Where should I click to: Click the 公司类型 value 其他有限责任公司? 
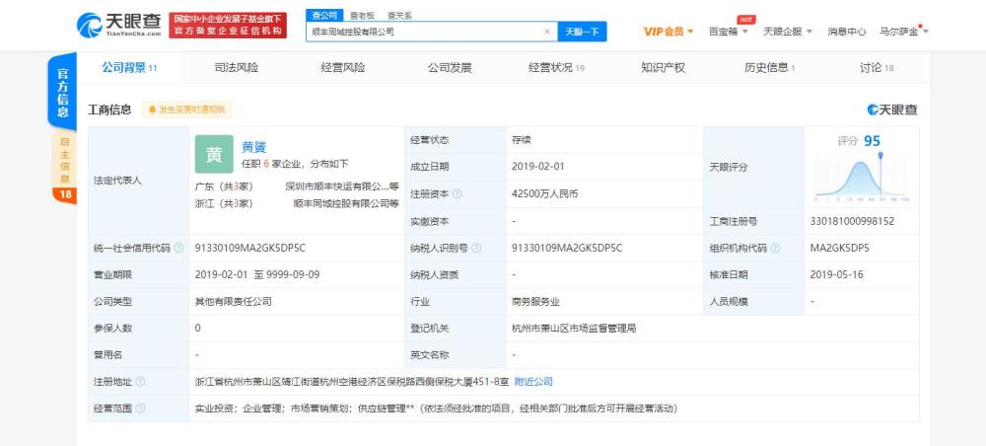click(234, 302)
